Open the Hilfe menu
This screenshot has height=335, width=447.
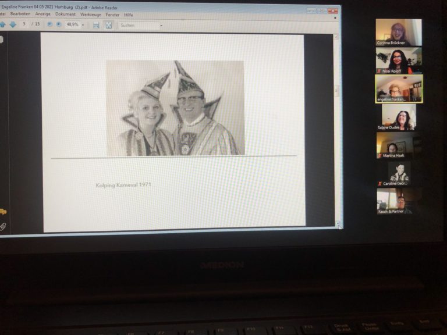pos(128,15)
